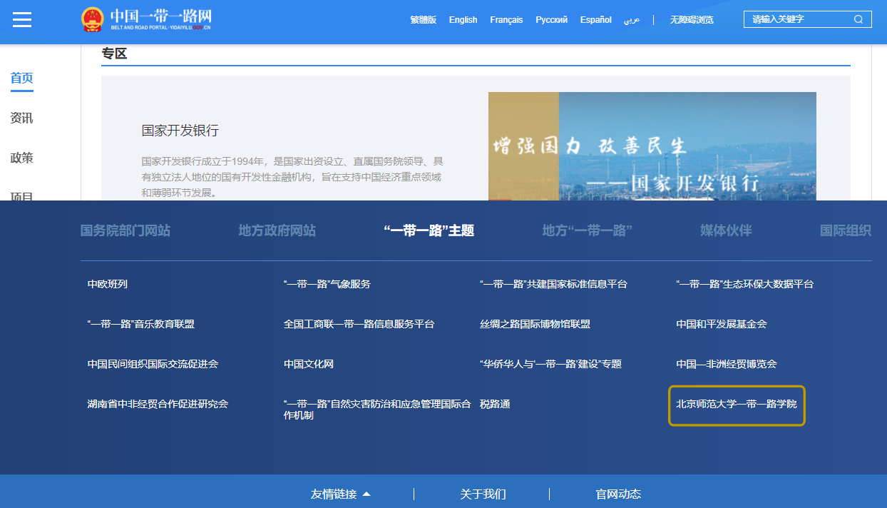The height and width of the screenshot is (508, 887).
Task: Open 关于我们 in the footer
Action: pyautogui.click(x=483, y=494)
